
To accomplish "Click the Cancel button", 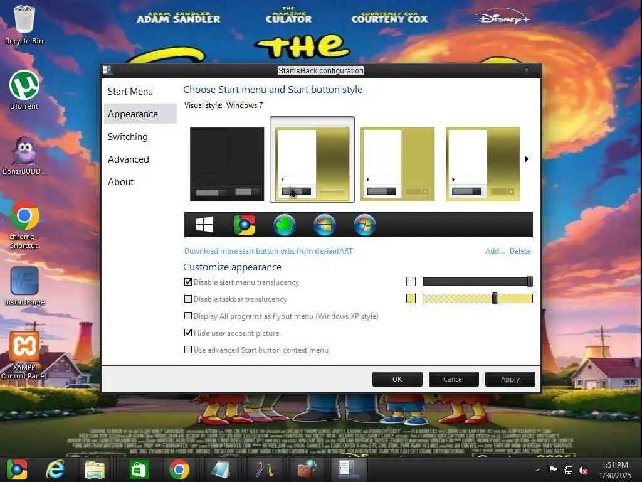I will pyautogui.click(x=453, y=379).
